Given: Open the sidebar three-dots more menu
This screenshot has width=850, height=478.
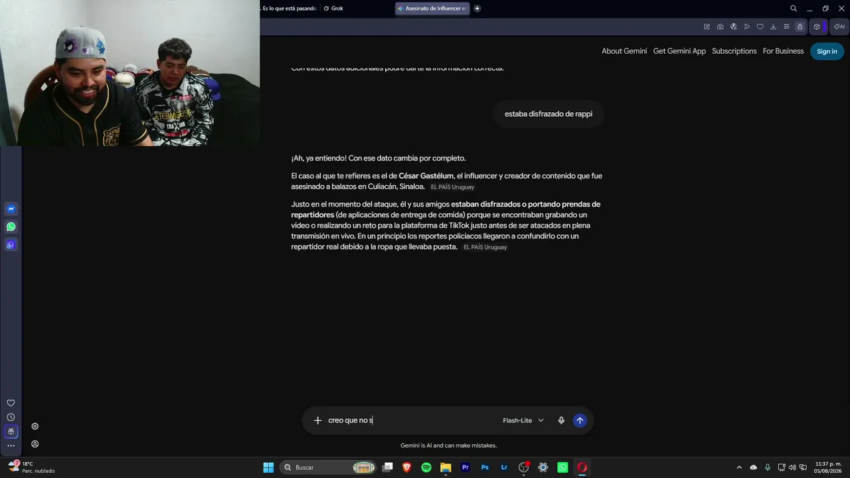Looking at the screenshot, I should 11,445.
